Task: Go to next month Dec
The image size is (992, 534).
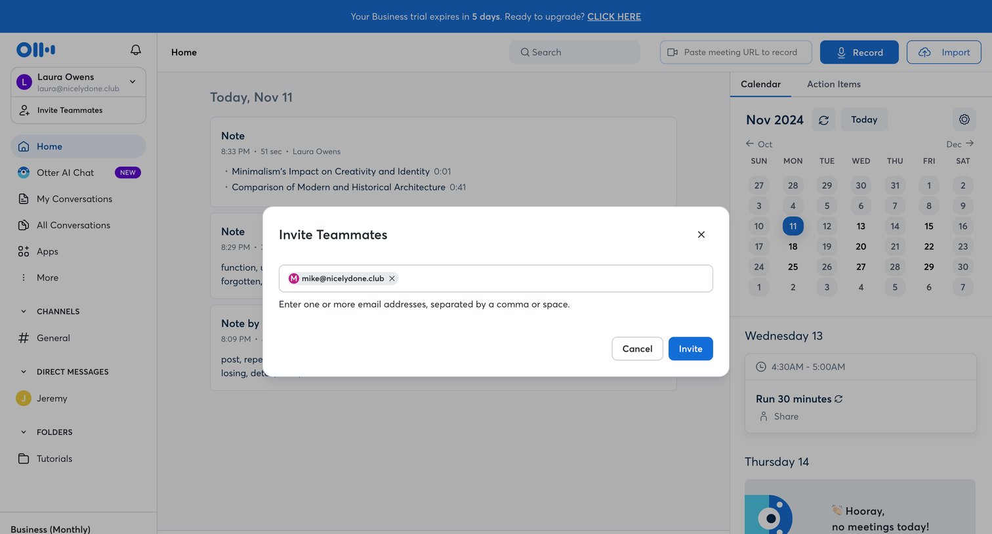Action: pyautogui.click(x=960, y=144)
